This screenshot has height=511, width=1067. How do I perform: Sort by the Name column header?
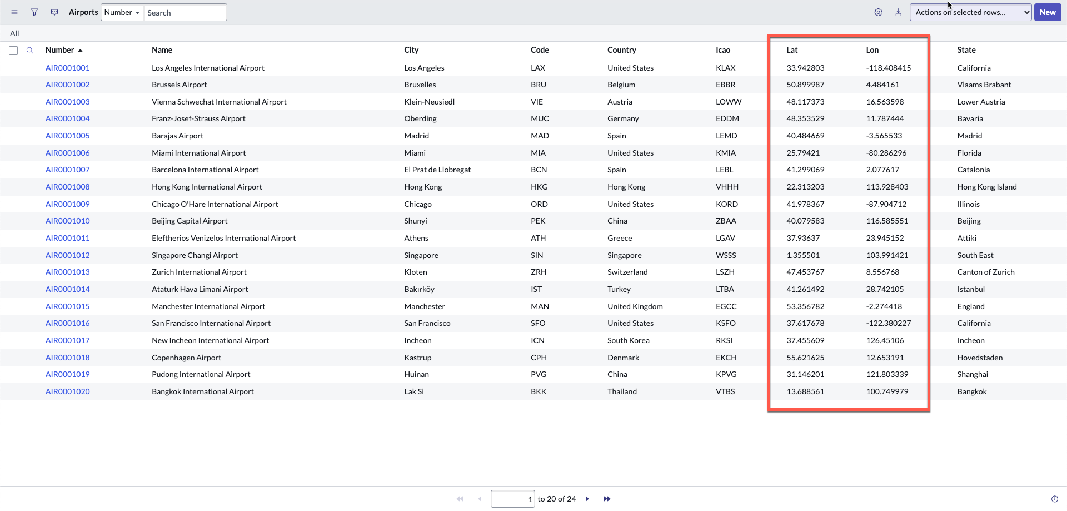[162, 50]
